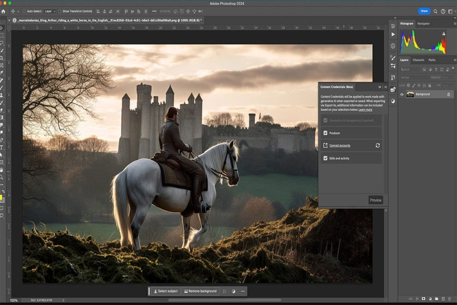Open the Properties info-icon panel
Viewport: 457px width, 305px height.
[393, 46]
